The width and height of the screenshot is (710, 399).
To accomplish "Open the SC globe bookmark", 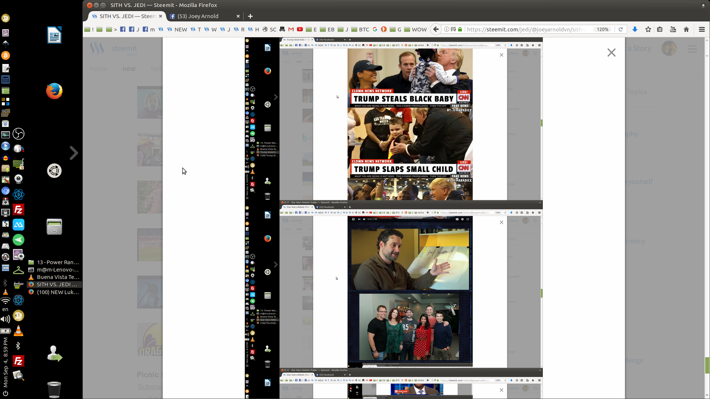I will [269, 29].
